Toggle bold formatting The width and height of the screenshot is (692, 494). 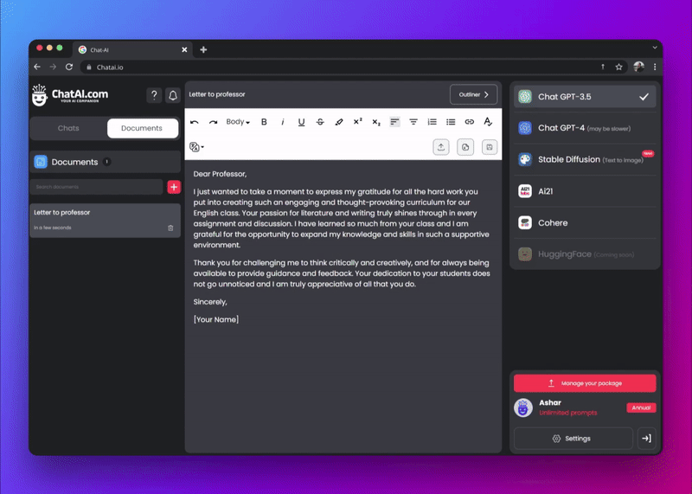point(264,122)
